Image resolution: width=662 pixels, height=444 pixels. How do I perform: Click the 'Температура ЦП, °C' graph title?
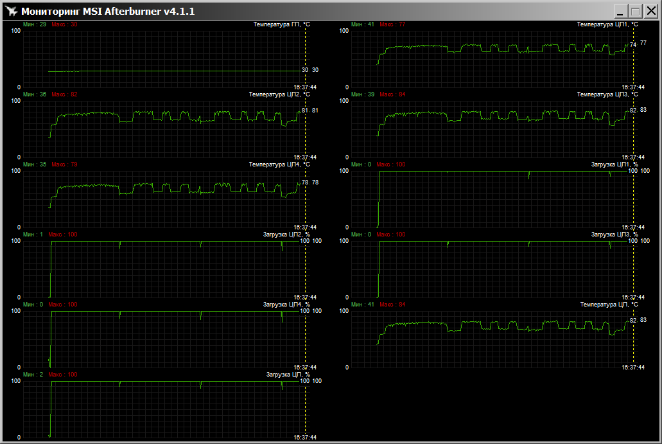[x=609, y=305]
